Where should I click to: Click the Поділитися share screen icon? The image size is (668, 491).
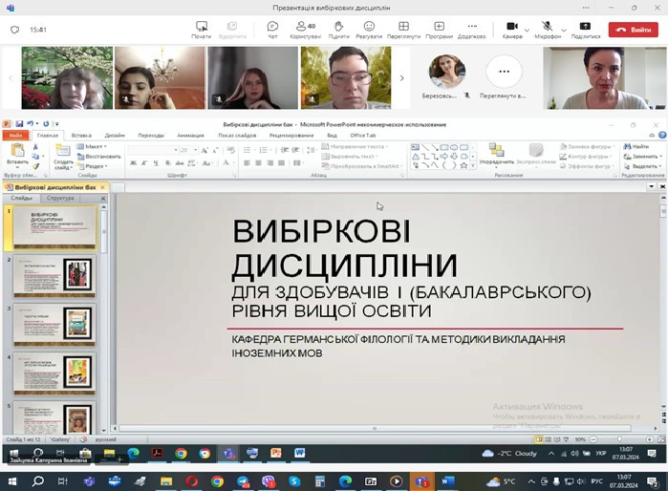[x=586, y=29]
